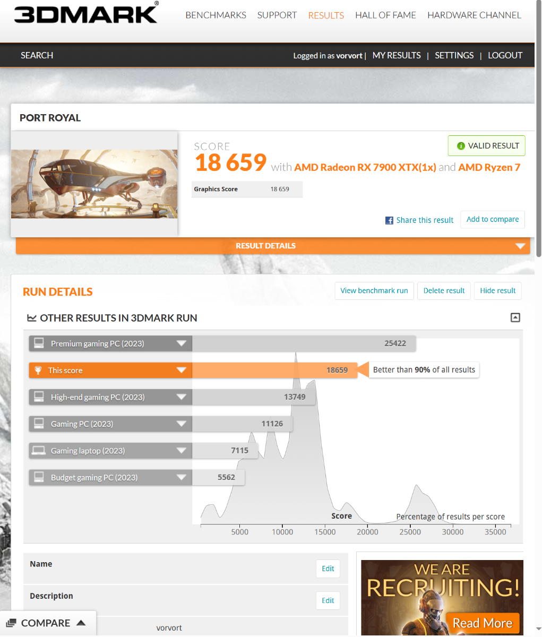Click the WE ARE RECRUITING banner

(442, 598)
